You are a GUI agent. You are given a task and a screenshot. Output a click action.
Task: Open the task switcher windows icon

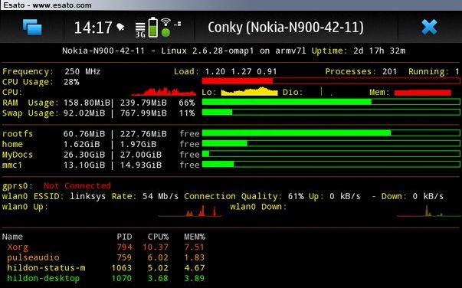click(x=32, y=27)
